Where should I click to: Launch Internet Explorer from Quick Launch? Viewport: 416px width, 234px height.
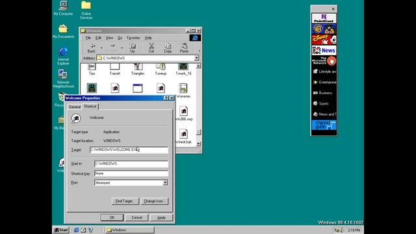[77, 230]
